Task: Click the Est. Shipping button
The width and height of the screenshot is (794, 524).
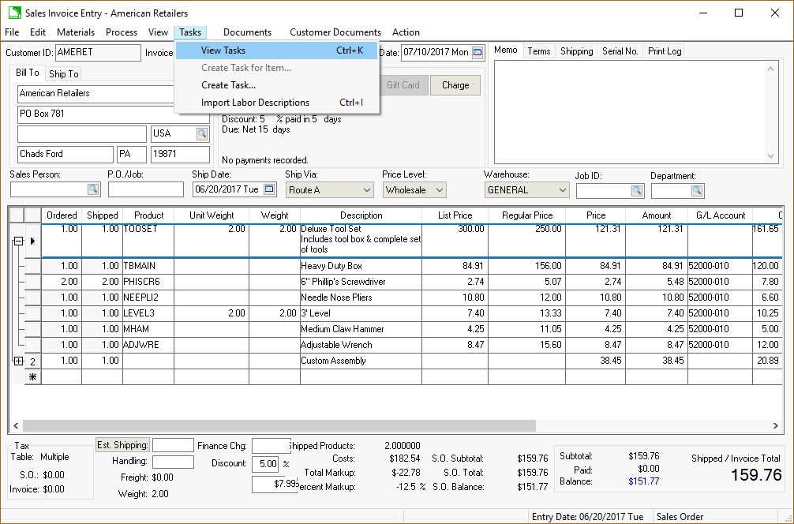Action: point(122,445)
